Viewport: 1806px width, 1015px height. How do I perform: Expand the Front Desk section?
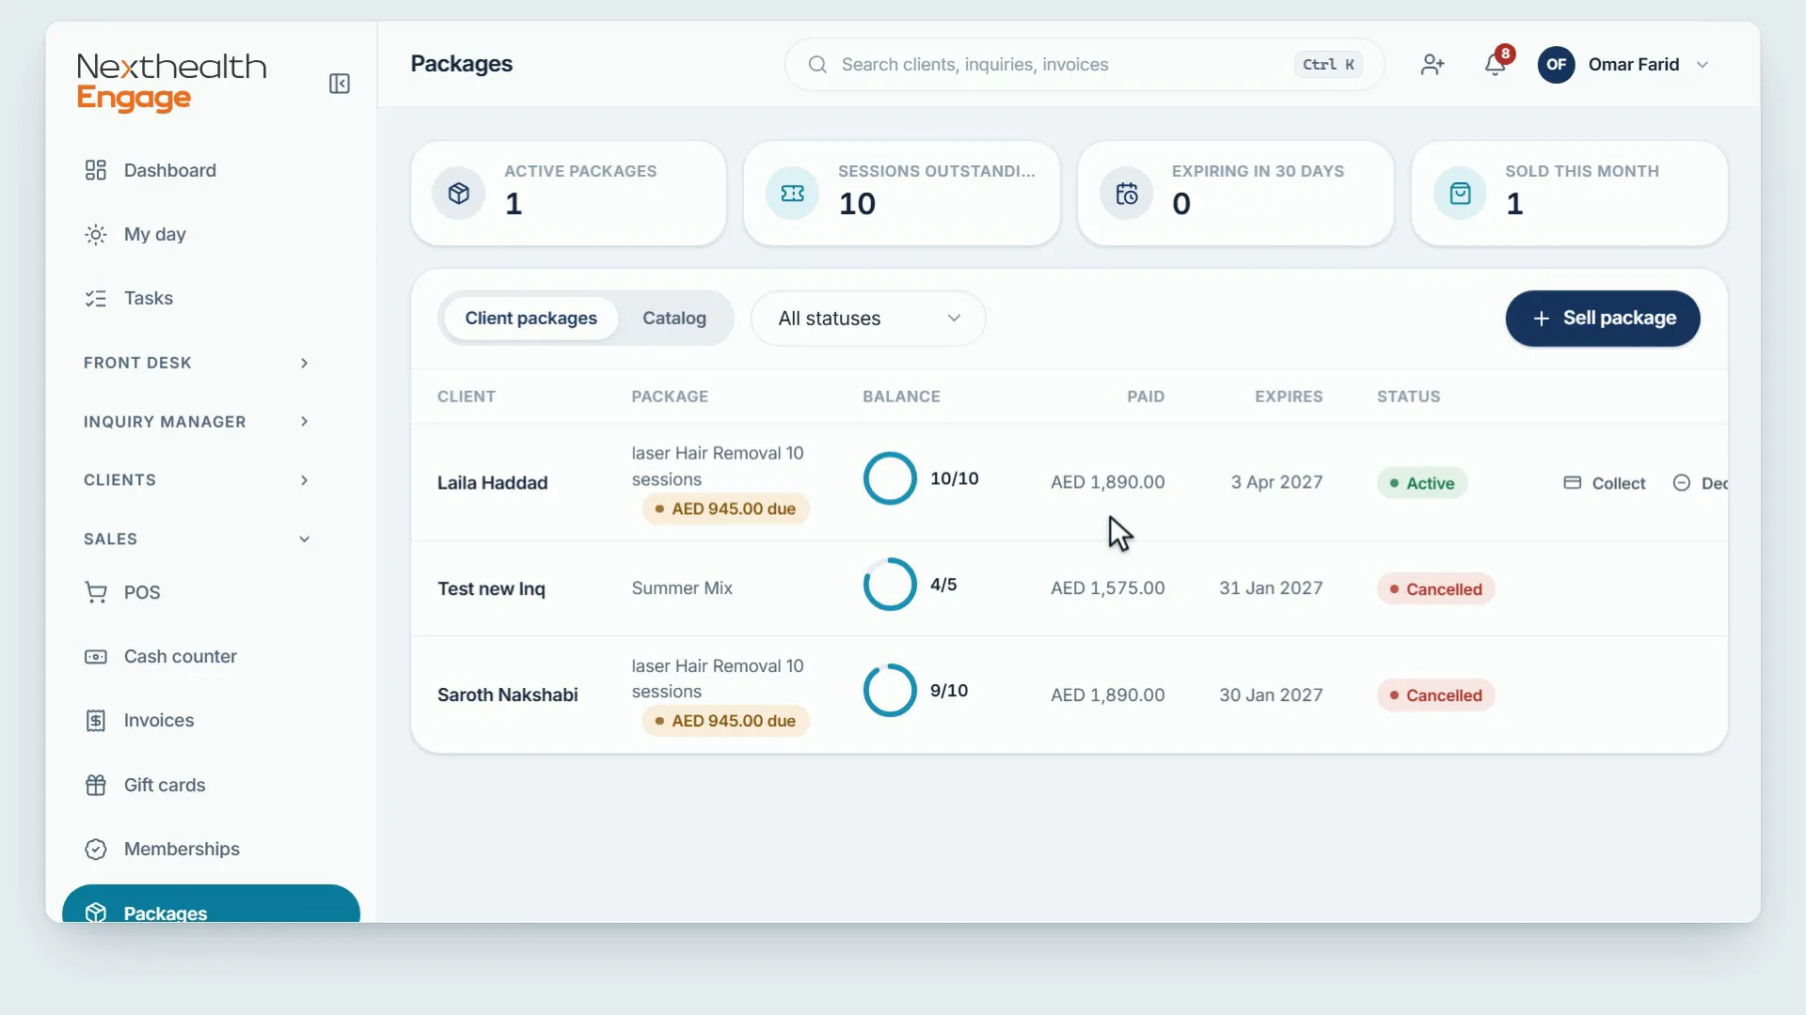[197, 363]
